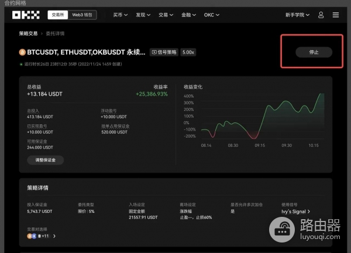Viewport: 351px width, 253px height.
Task: Click the 调整保证金 button
Action: pos(46,160)
